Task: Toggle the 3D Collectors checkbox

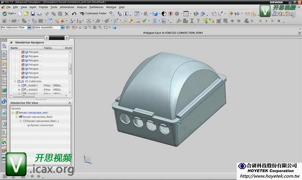Action: point(19,81)
